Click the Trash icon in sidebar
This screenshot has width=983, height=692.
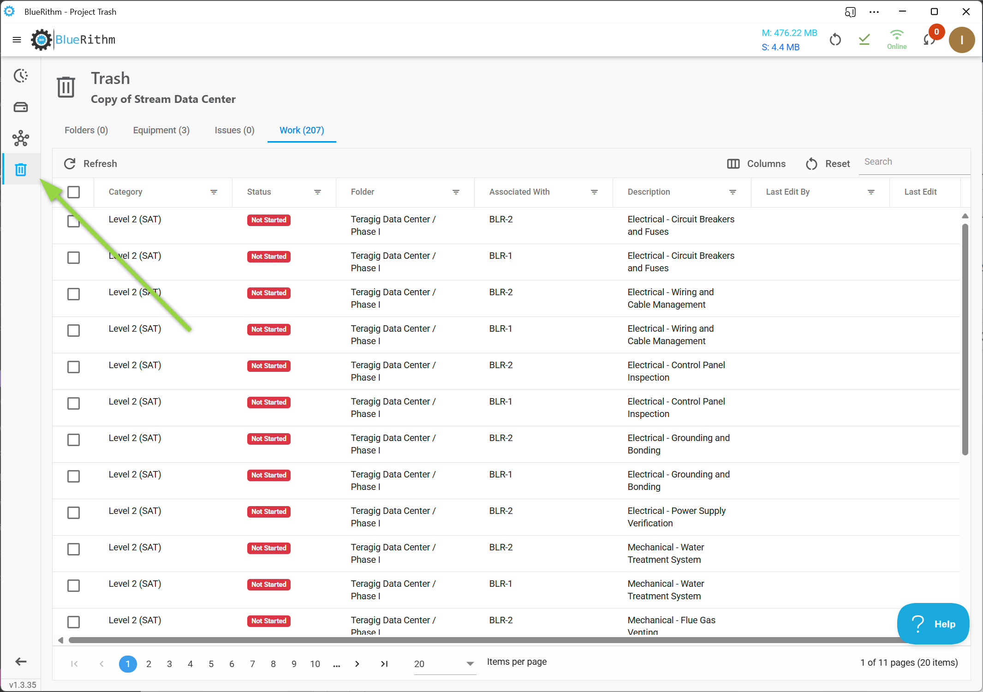pyautogui.click(x=21, y=170)
